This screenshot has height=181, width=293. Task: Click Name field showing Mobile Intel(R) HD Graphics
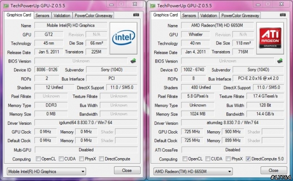coord(71,26)
